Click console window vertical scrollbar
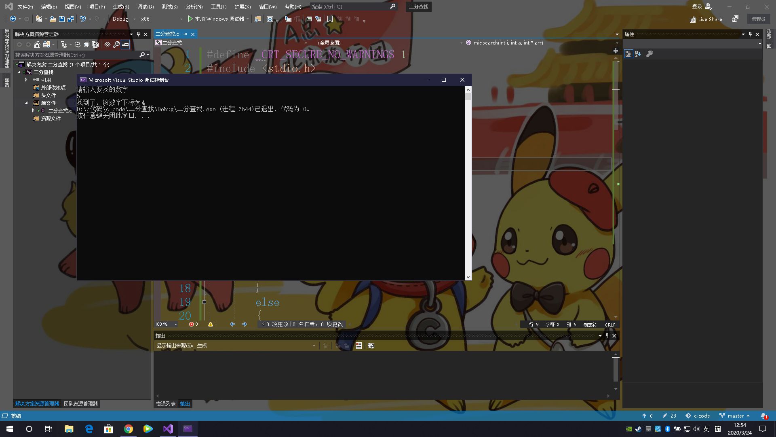 (468, 182)
